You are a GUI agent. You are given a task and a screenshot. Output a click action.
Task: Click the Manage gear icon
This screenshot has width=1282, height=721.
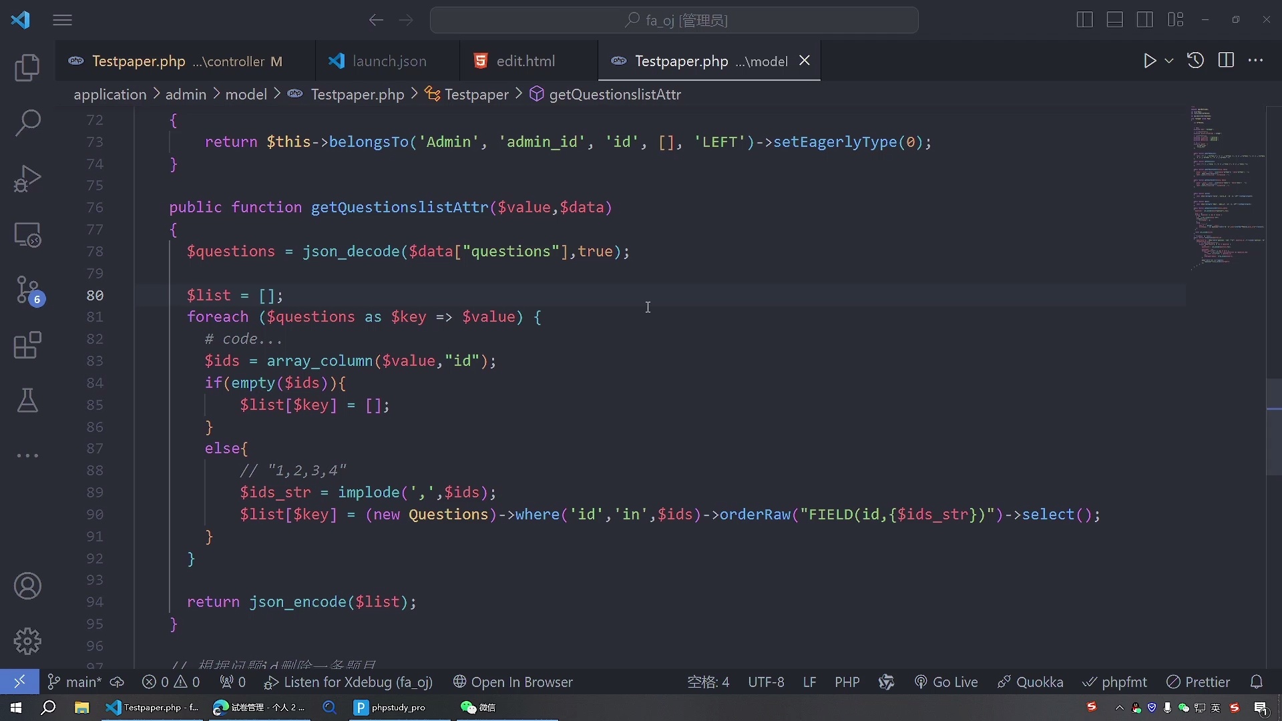(x=27, y=641)
